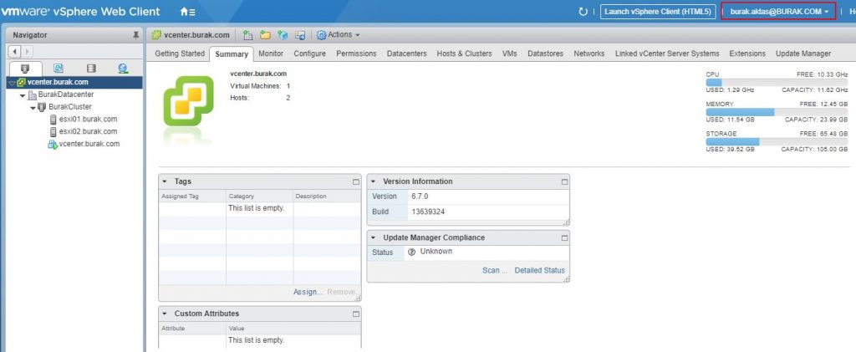This screenshot has width=856, height=352.
Task: Click the large vCenter logo image
Action: point(188,101)
